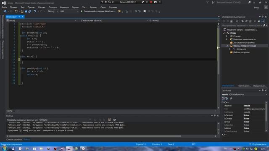Click the Publish button in status bar

(x=258, y=144)
